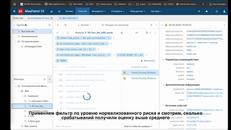Search groups with the magnifier icon

click(x=50, y=25)
